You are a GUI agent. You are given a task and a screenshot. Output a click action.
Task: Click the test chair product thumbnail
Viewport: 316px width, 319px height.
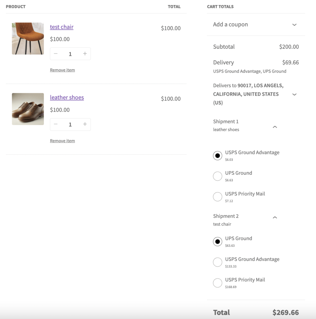tap(28, 38)
